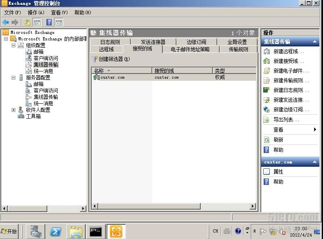Sort by the 名称 column header
Viewport: 323px width, 239px height.
(122, 71)
